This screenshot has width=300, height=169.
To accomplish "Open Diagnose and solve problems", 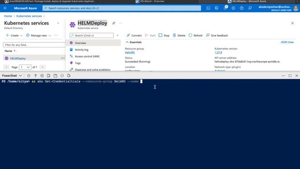I will click(93, 69).
